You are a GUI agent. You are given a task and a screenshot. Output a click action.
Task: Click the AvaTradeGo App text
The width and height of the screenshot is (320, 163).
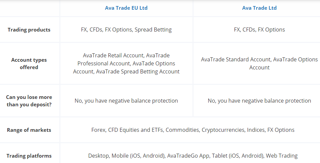[184, 156]
